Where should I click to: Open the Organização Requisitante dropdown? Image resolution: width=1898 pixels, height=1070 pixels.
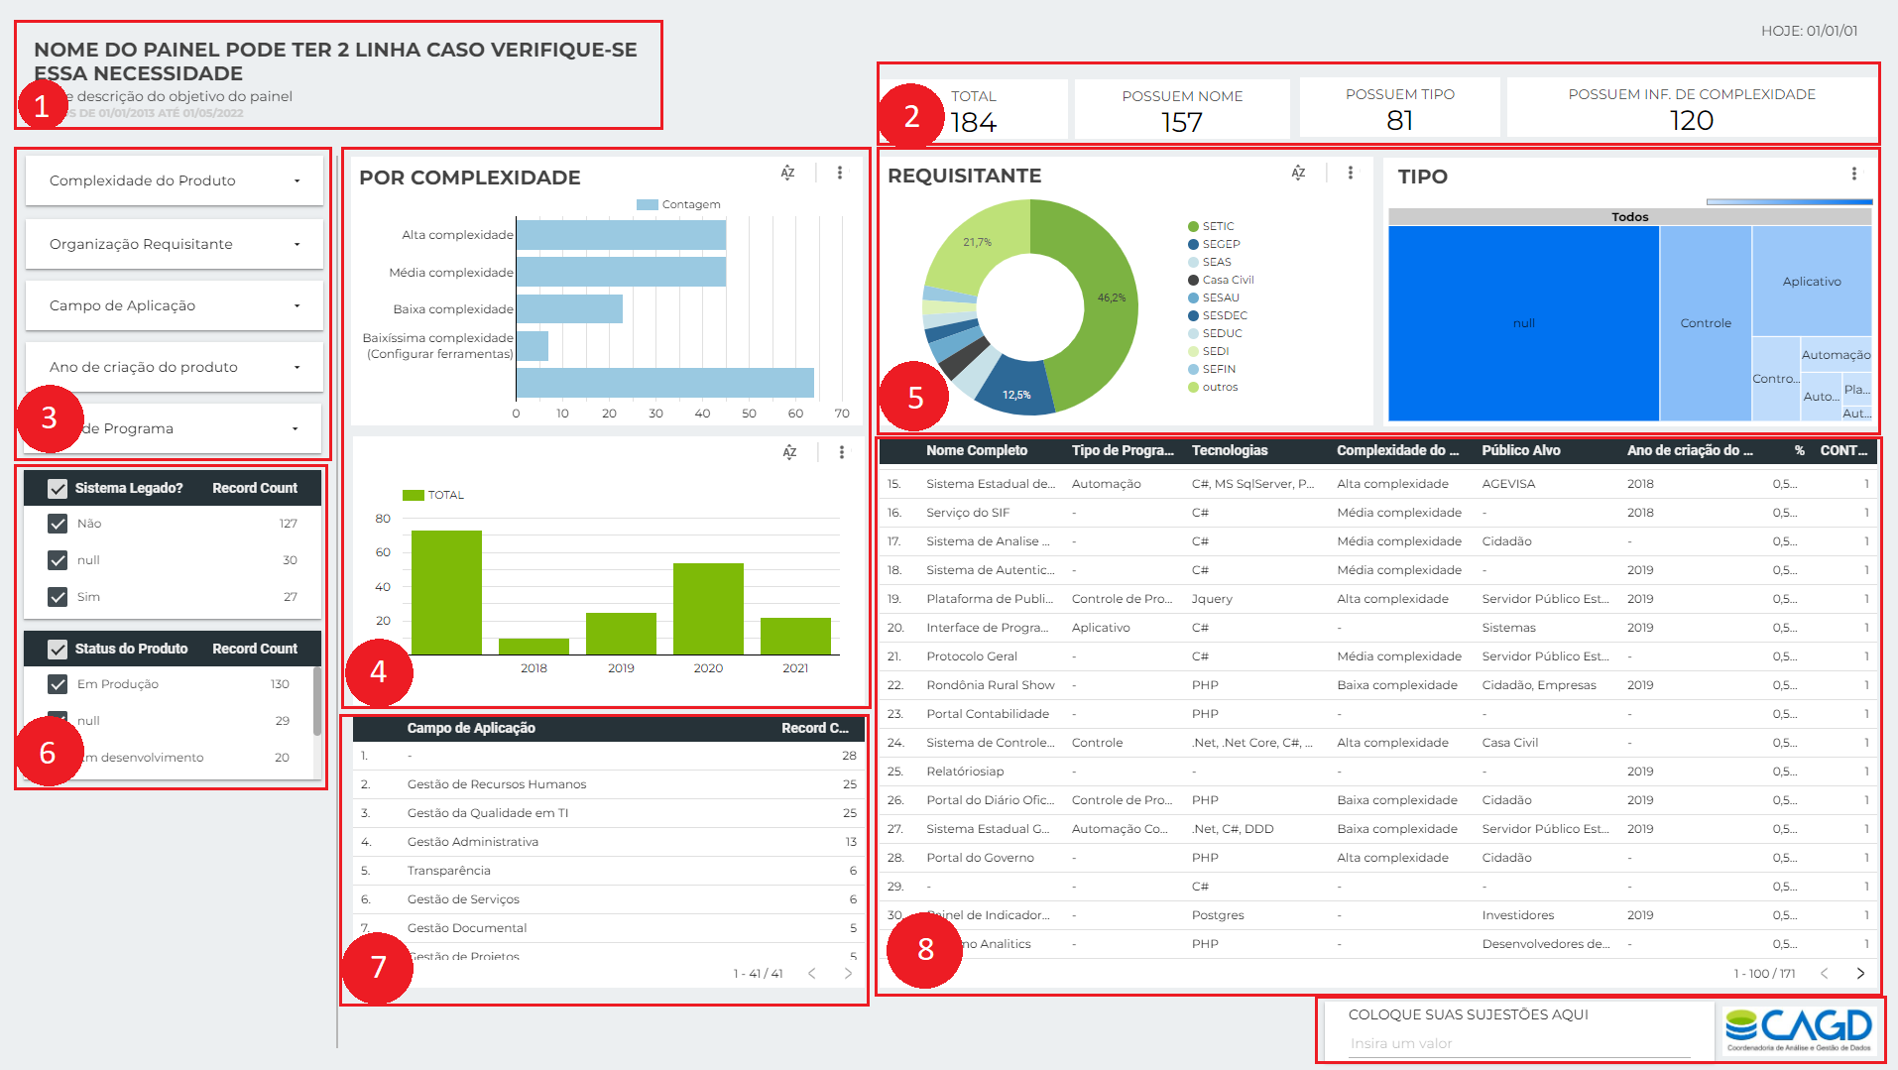tap(175, 244)
